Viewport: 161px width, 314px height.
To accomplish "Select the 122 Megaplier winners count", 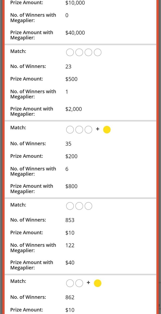I will pyautogui.click(x=70, y=245).
